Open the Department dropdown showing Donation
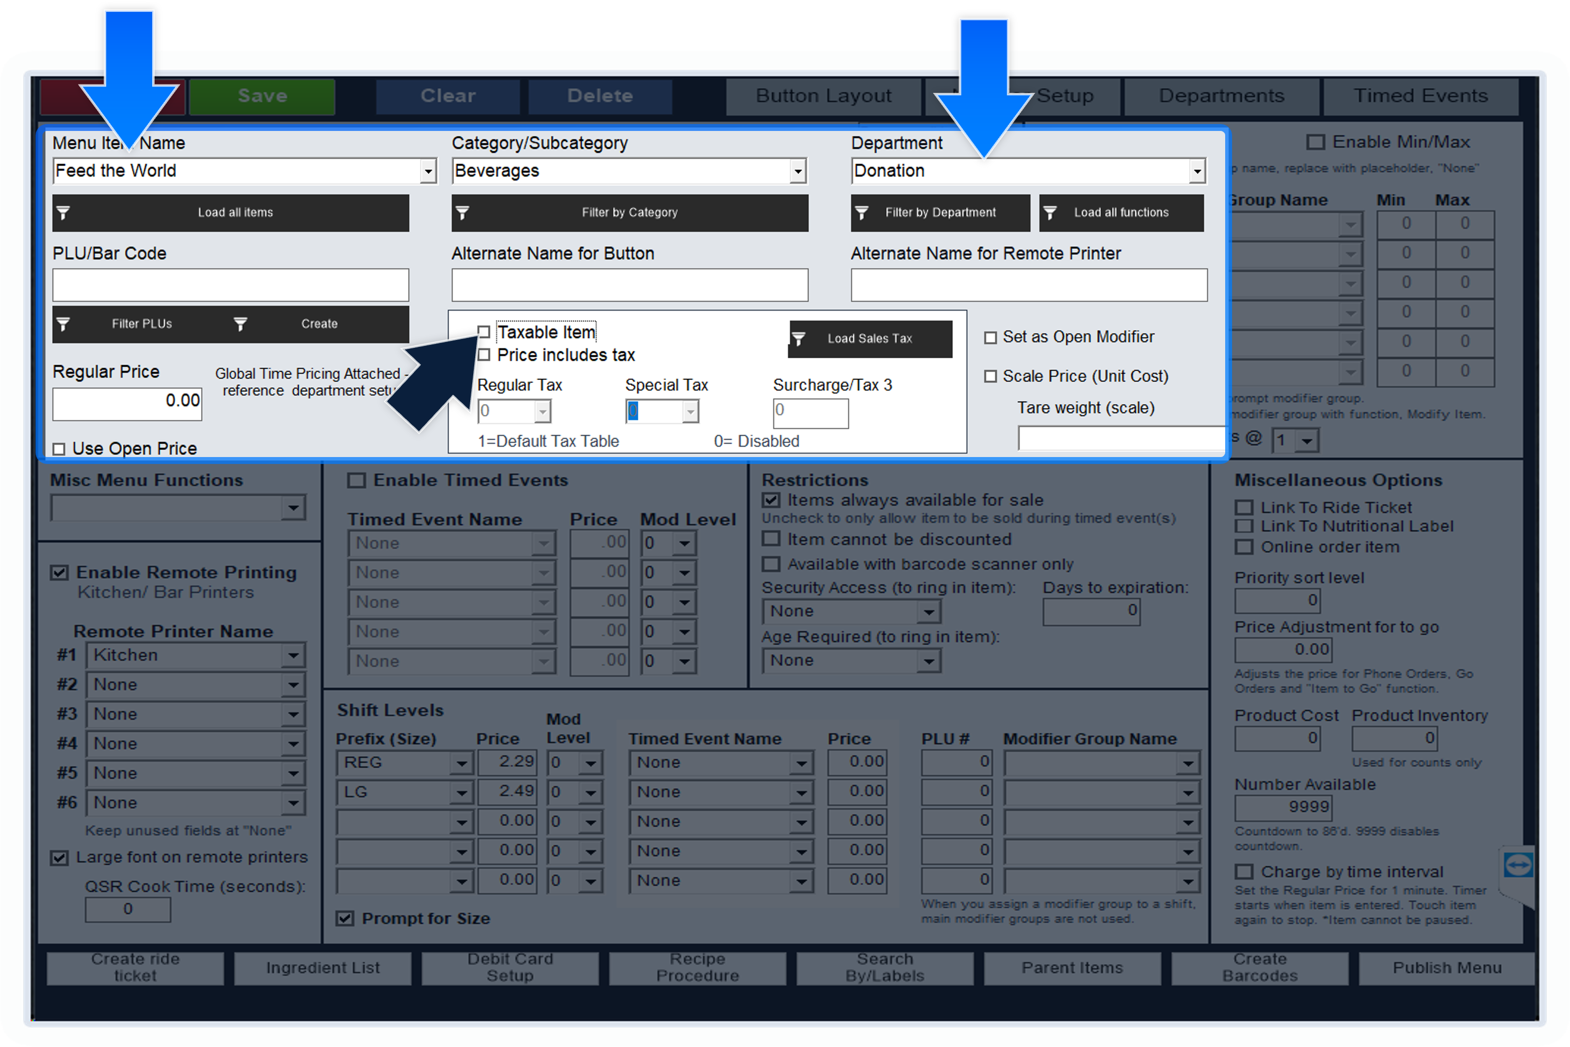 [x=1198, y=171]
